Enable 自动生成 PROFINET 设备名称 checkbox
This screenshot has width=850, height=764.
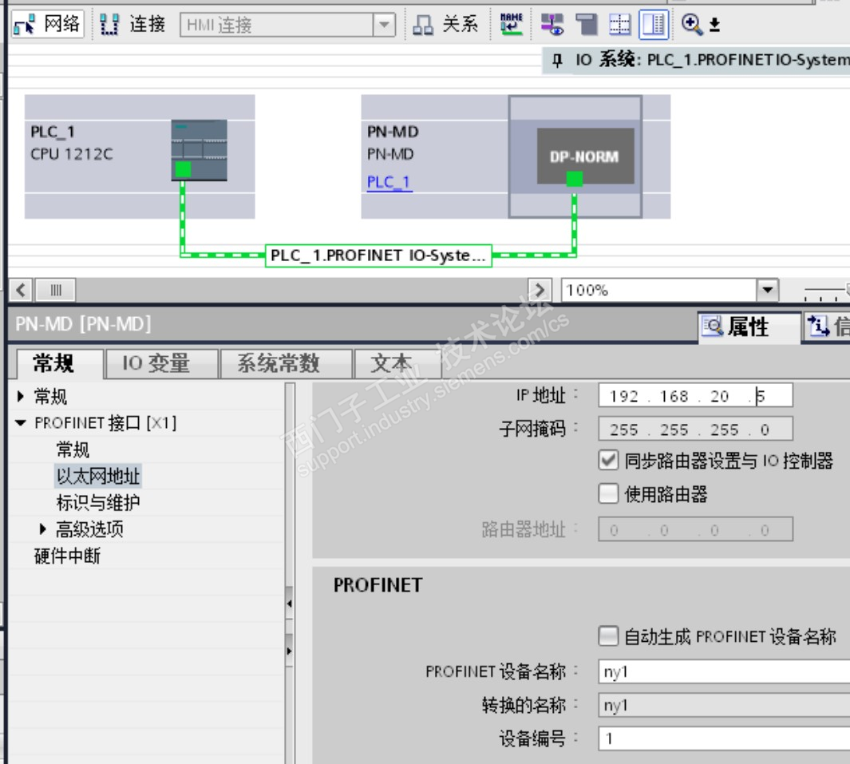pyautogui.click(x=608, y=635)
